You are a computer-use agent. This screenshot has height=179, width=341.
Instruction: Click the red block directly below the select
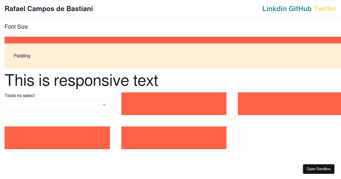pos(57,138)
